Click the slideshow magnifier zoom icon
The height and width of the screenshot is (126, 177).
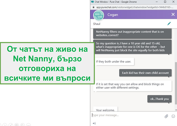click(22, 125)
